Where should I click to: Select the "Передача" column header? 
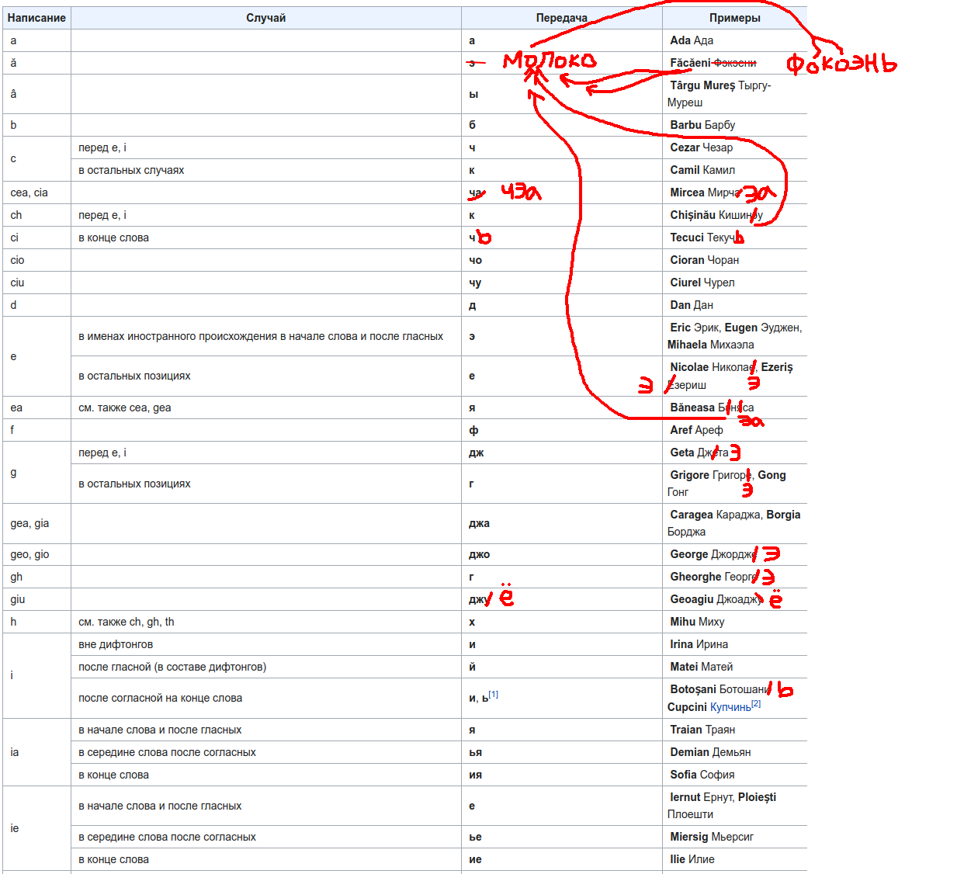pos(561,18)
